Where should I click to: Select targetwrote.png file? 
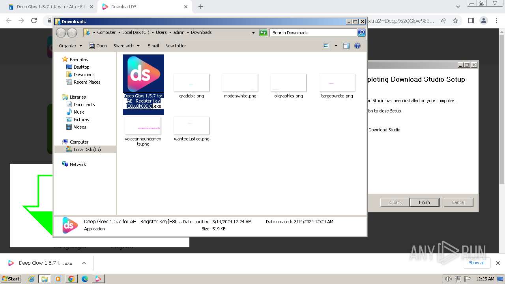coord(337,86)
